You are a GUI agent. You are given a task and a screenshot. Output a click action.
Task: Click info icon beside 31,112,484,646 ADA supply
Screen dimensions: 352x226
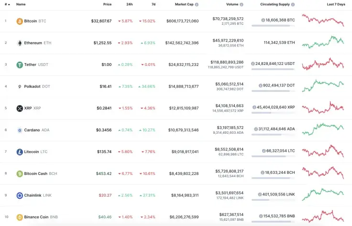point(256,129)
